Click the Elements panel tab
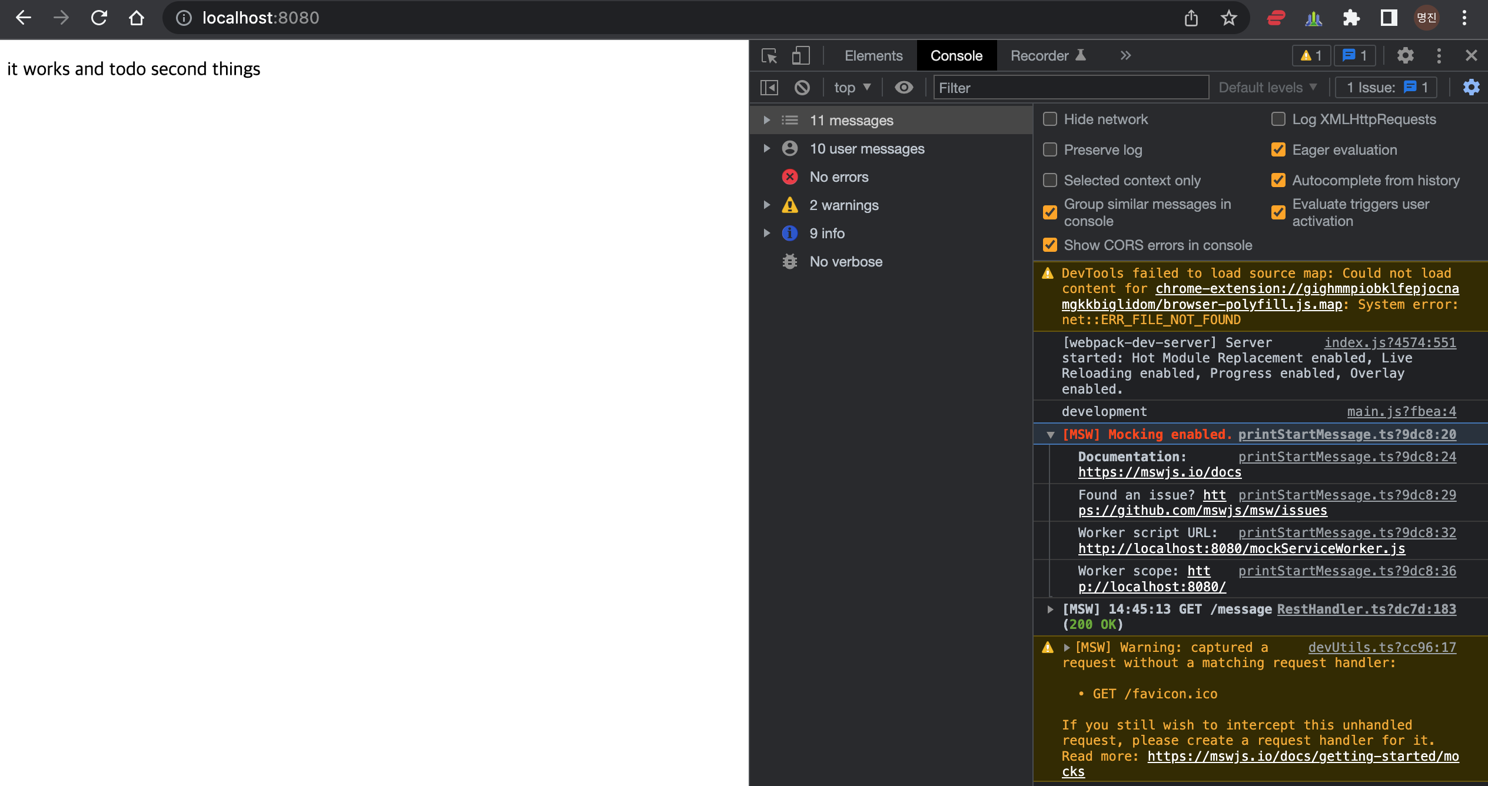This screenshot has height=786, width=1488. (873, 55)
